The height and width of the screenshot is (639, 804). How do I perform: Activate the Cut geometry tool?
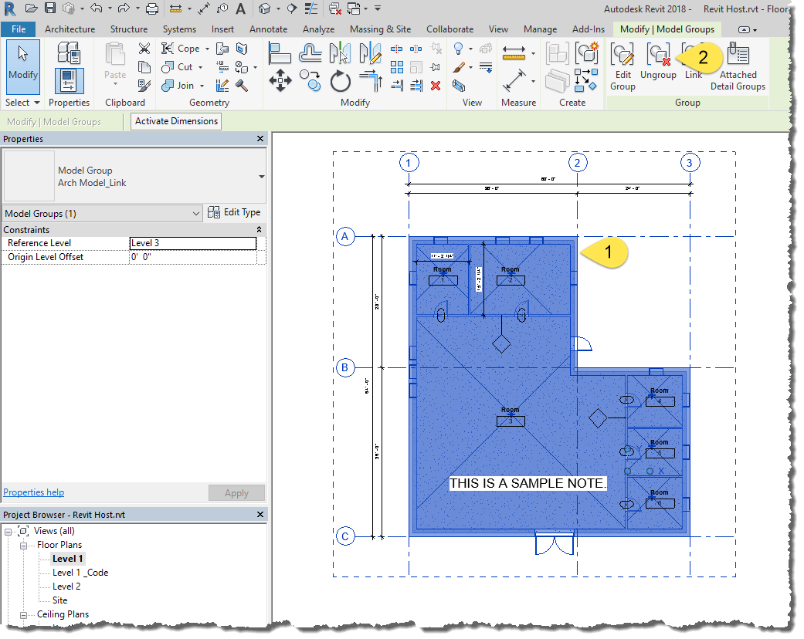tap(178, 66)
